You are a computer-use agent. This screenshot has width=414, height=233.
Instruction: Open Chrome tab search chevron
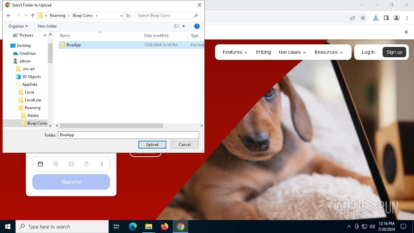coord(362,5)
